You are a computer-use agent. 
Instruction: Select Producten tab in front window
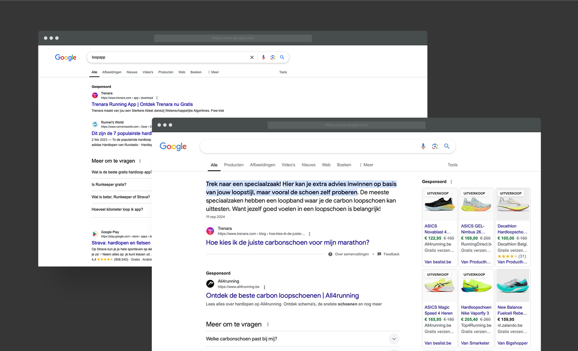pyautogui.click(x=234, y=165)
